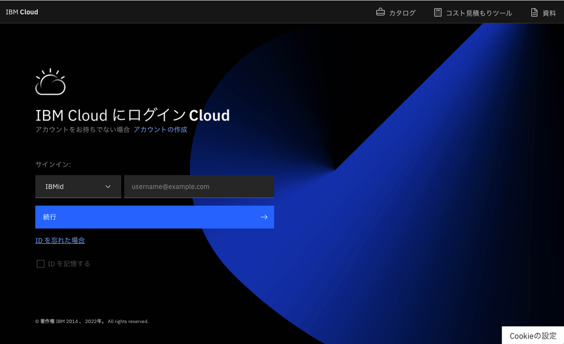This screenshot has height=344, width=564.
Task: Enable the ID を記憶する checkbox
Action: (x=41, y=263)
